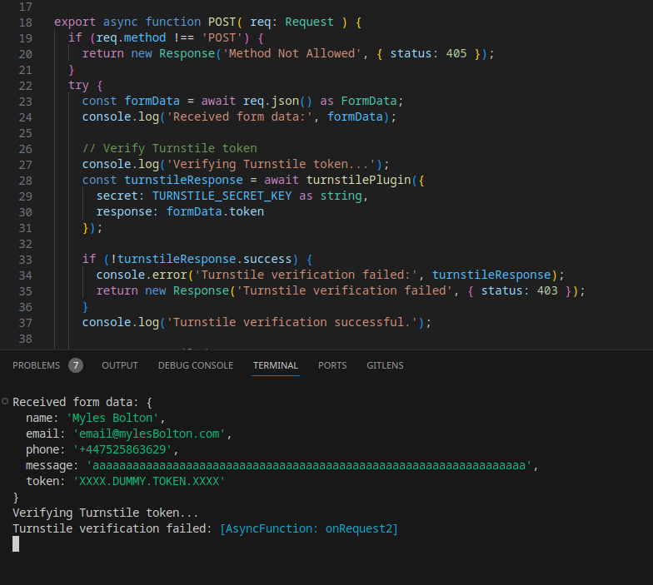Click the try keyword on line 22
The height and width of the screenshot is (585, 653).
pos(78,85)
